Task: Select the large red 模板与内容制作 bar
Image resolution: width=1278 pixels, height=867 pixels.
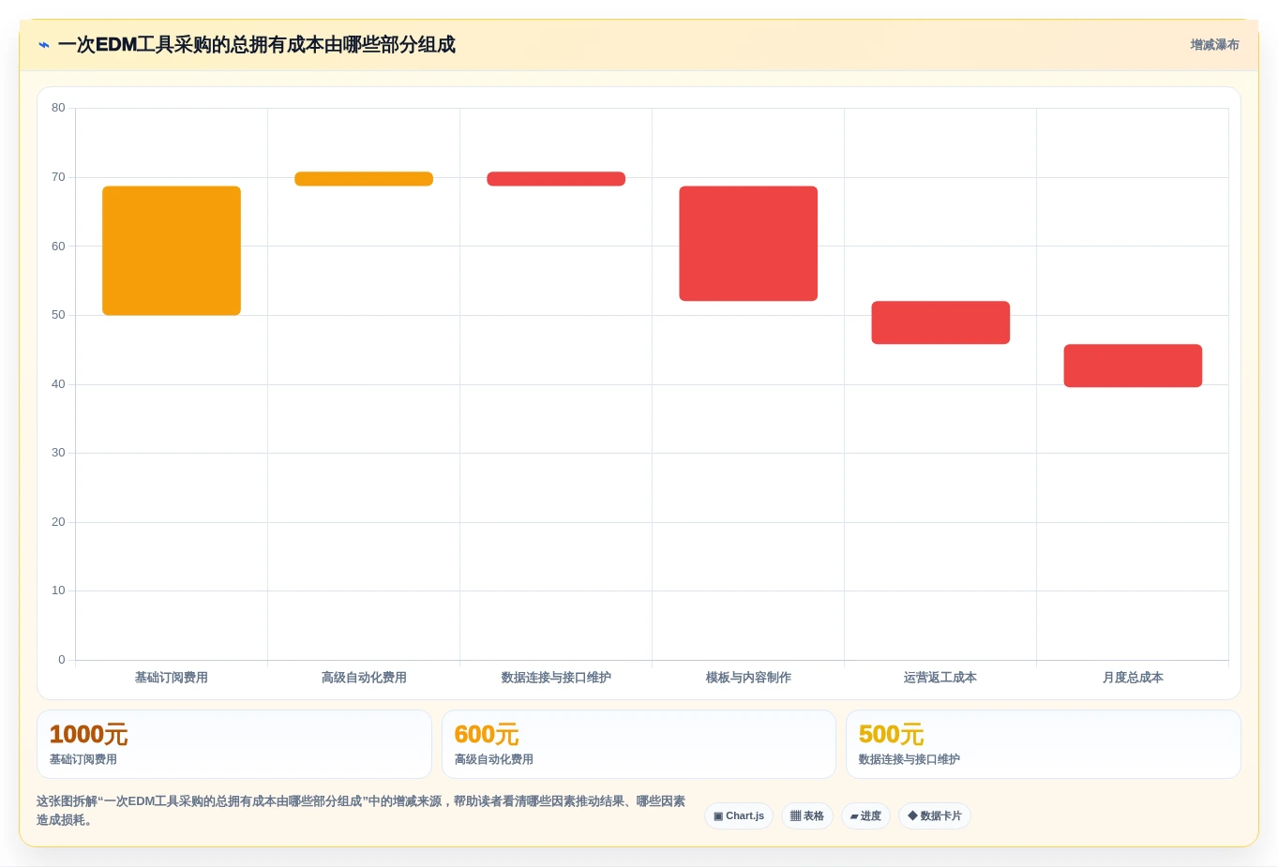Action: point(748,243)
